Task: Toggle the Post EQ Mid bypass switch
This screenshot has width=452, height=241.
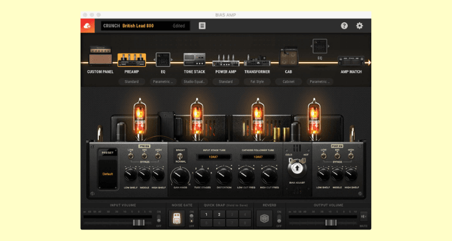Action: 337,155
